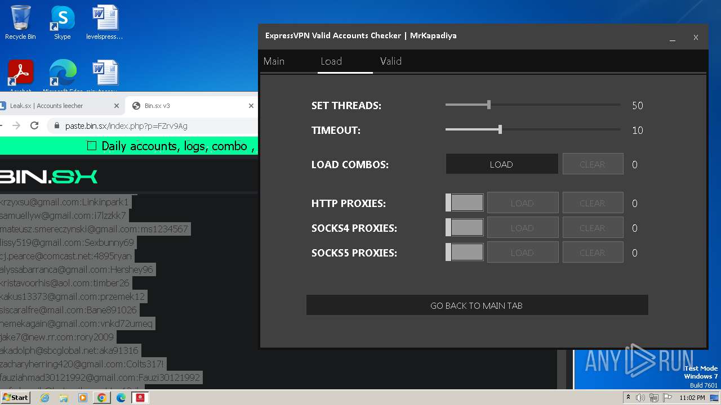Click the browser address bar URL
721x405 pixels.
(126, 126)
